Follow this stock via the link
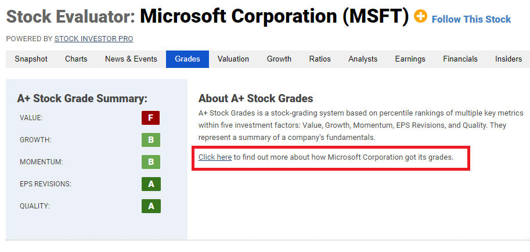The width and height of the screenshot is (530, 252). point(471,19)
